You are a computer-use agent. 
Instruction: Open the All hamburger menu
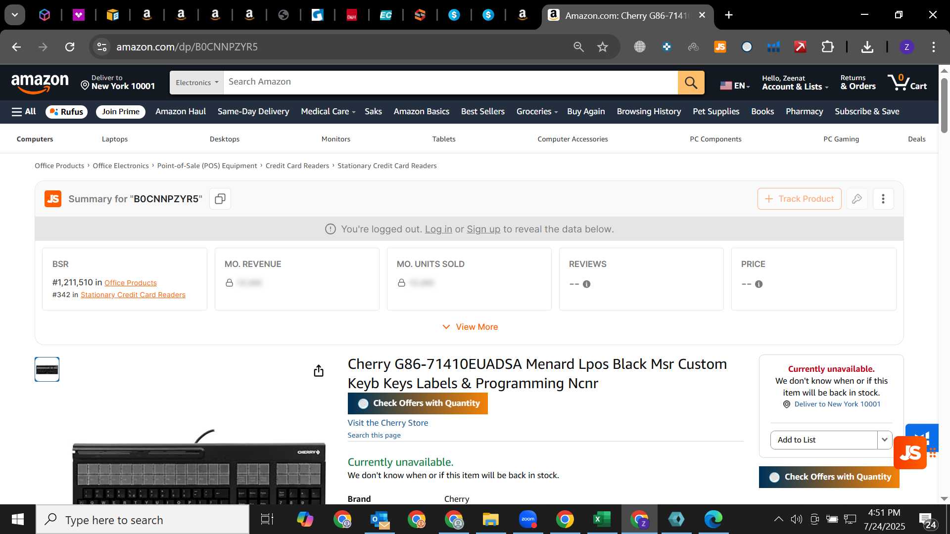(x=24, y=112)
